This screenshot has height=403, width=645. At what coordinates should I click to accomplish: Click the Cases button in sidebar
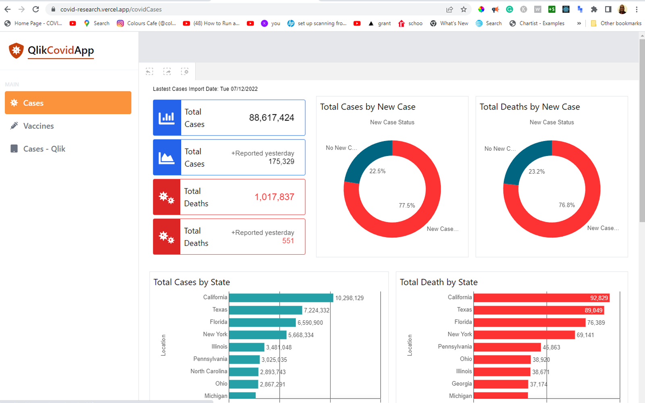point(68,103)
